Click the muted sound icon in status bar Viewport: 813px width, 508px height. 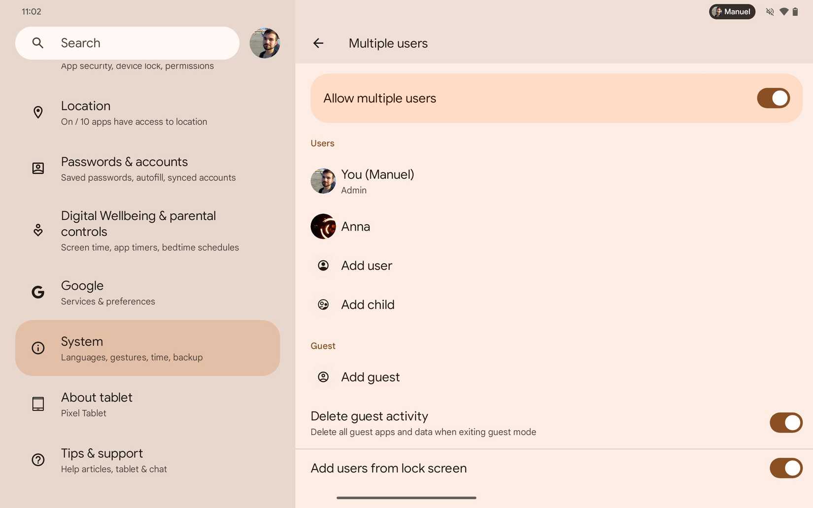coord(770,12)
